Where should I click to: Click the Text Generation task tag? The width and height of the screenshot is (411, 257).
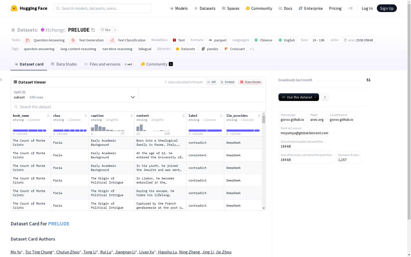(x=87, y=40)
